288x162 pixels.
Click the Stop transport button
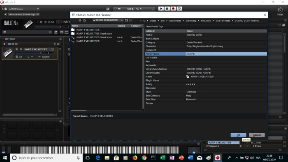pos(167,9)
